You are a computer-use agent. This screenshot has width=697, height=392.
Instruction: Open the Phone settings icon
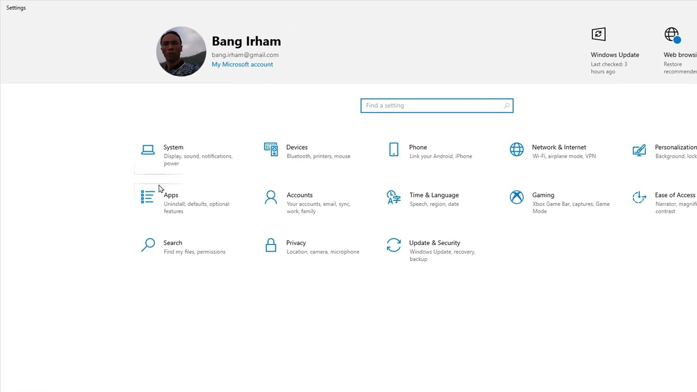394,149
